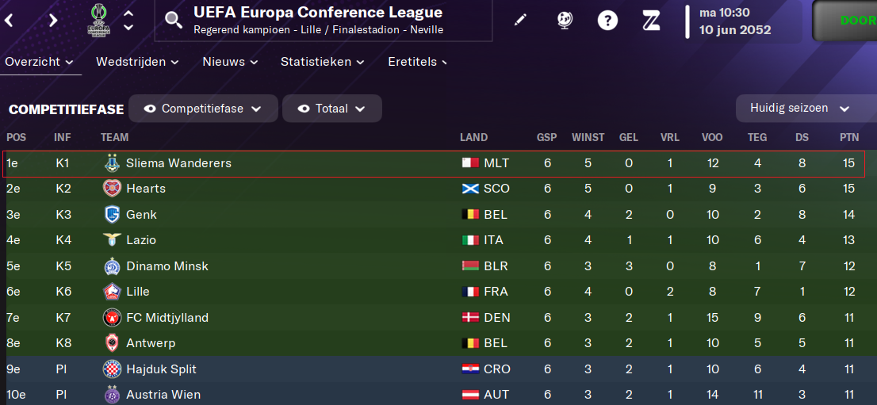Toggle the Competitiefase eye view button
Image resolution: width=877 pixels, height=405 pixels.
(x=203, y=109)
